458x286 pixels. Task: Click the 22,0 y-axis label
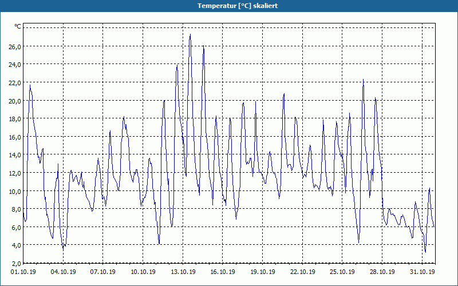click(15, 82)
